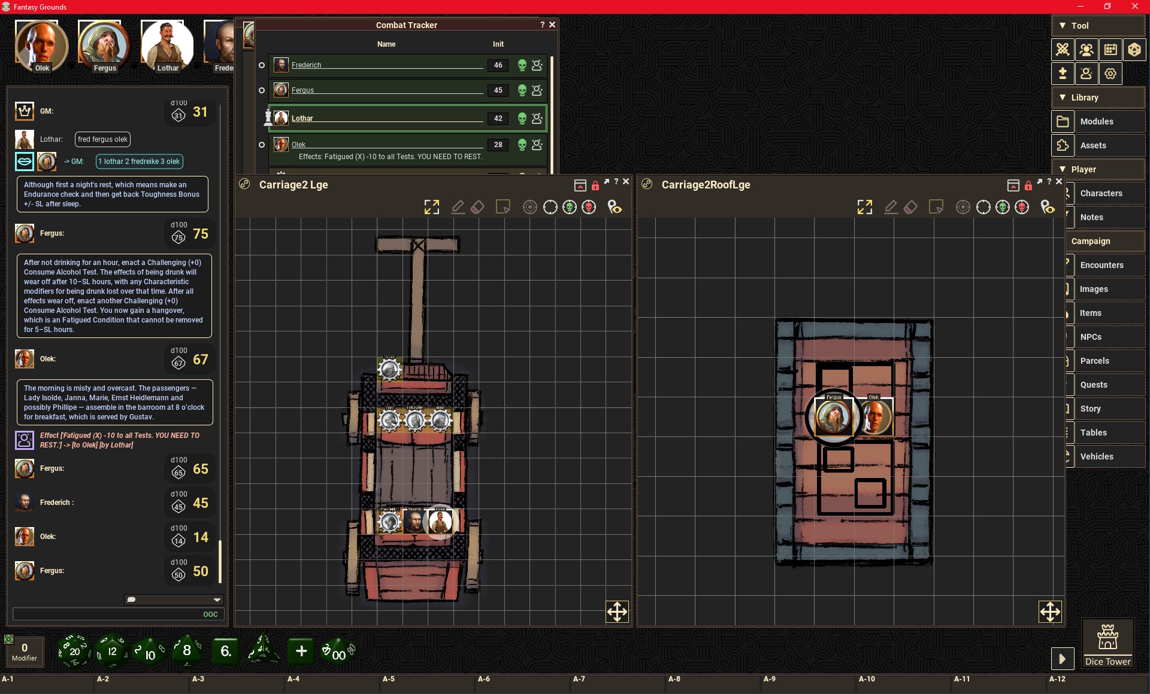This screenshot has height=694, width=1150.
Task: Select the eraser tool in Carriage2 Lge
Action: click(x=477, y=207)
